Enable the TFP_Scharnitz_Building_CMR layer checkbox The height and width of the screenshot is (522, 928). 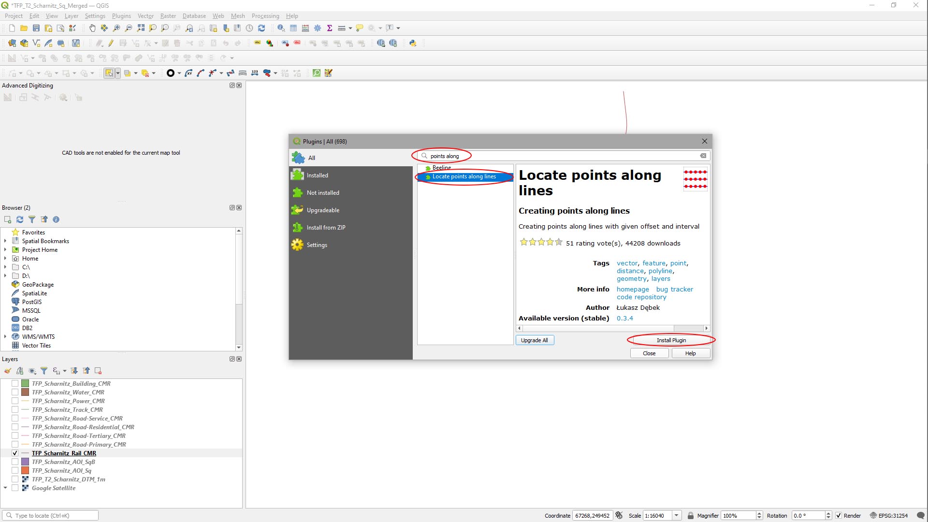pyautogui.click(x=15, y=384)
